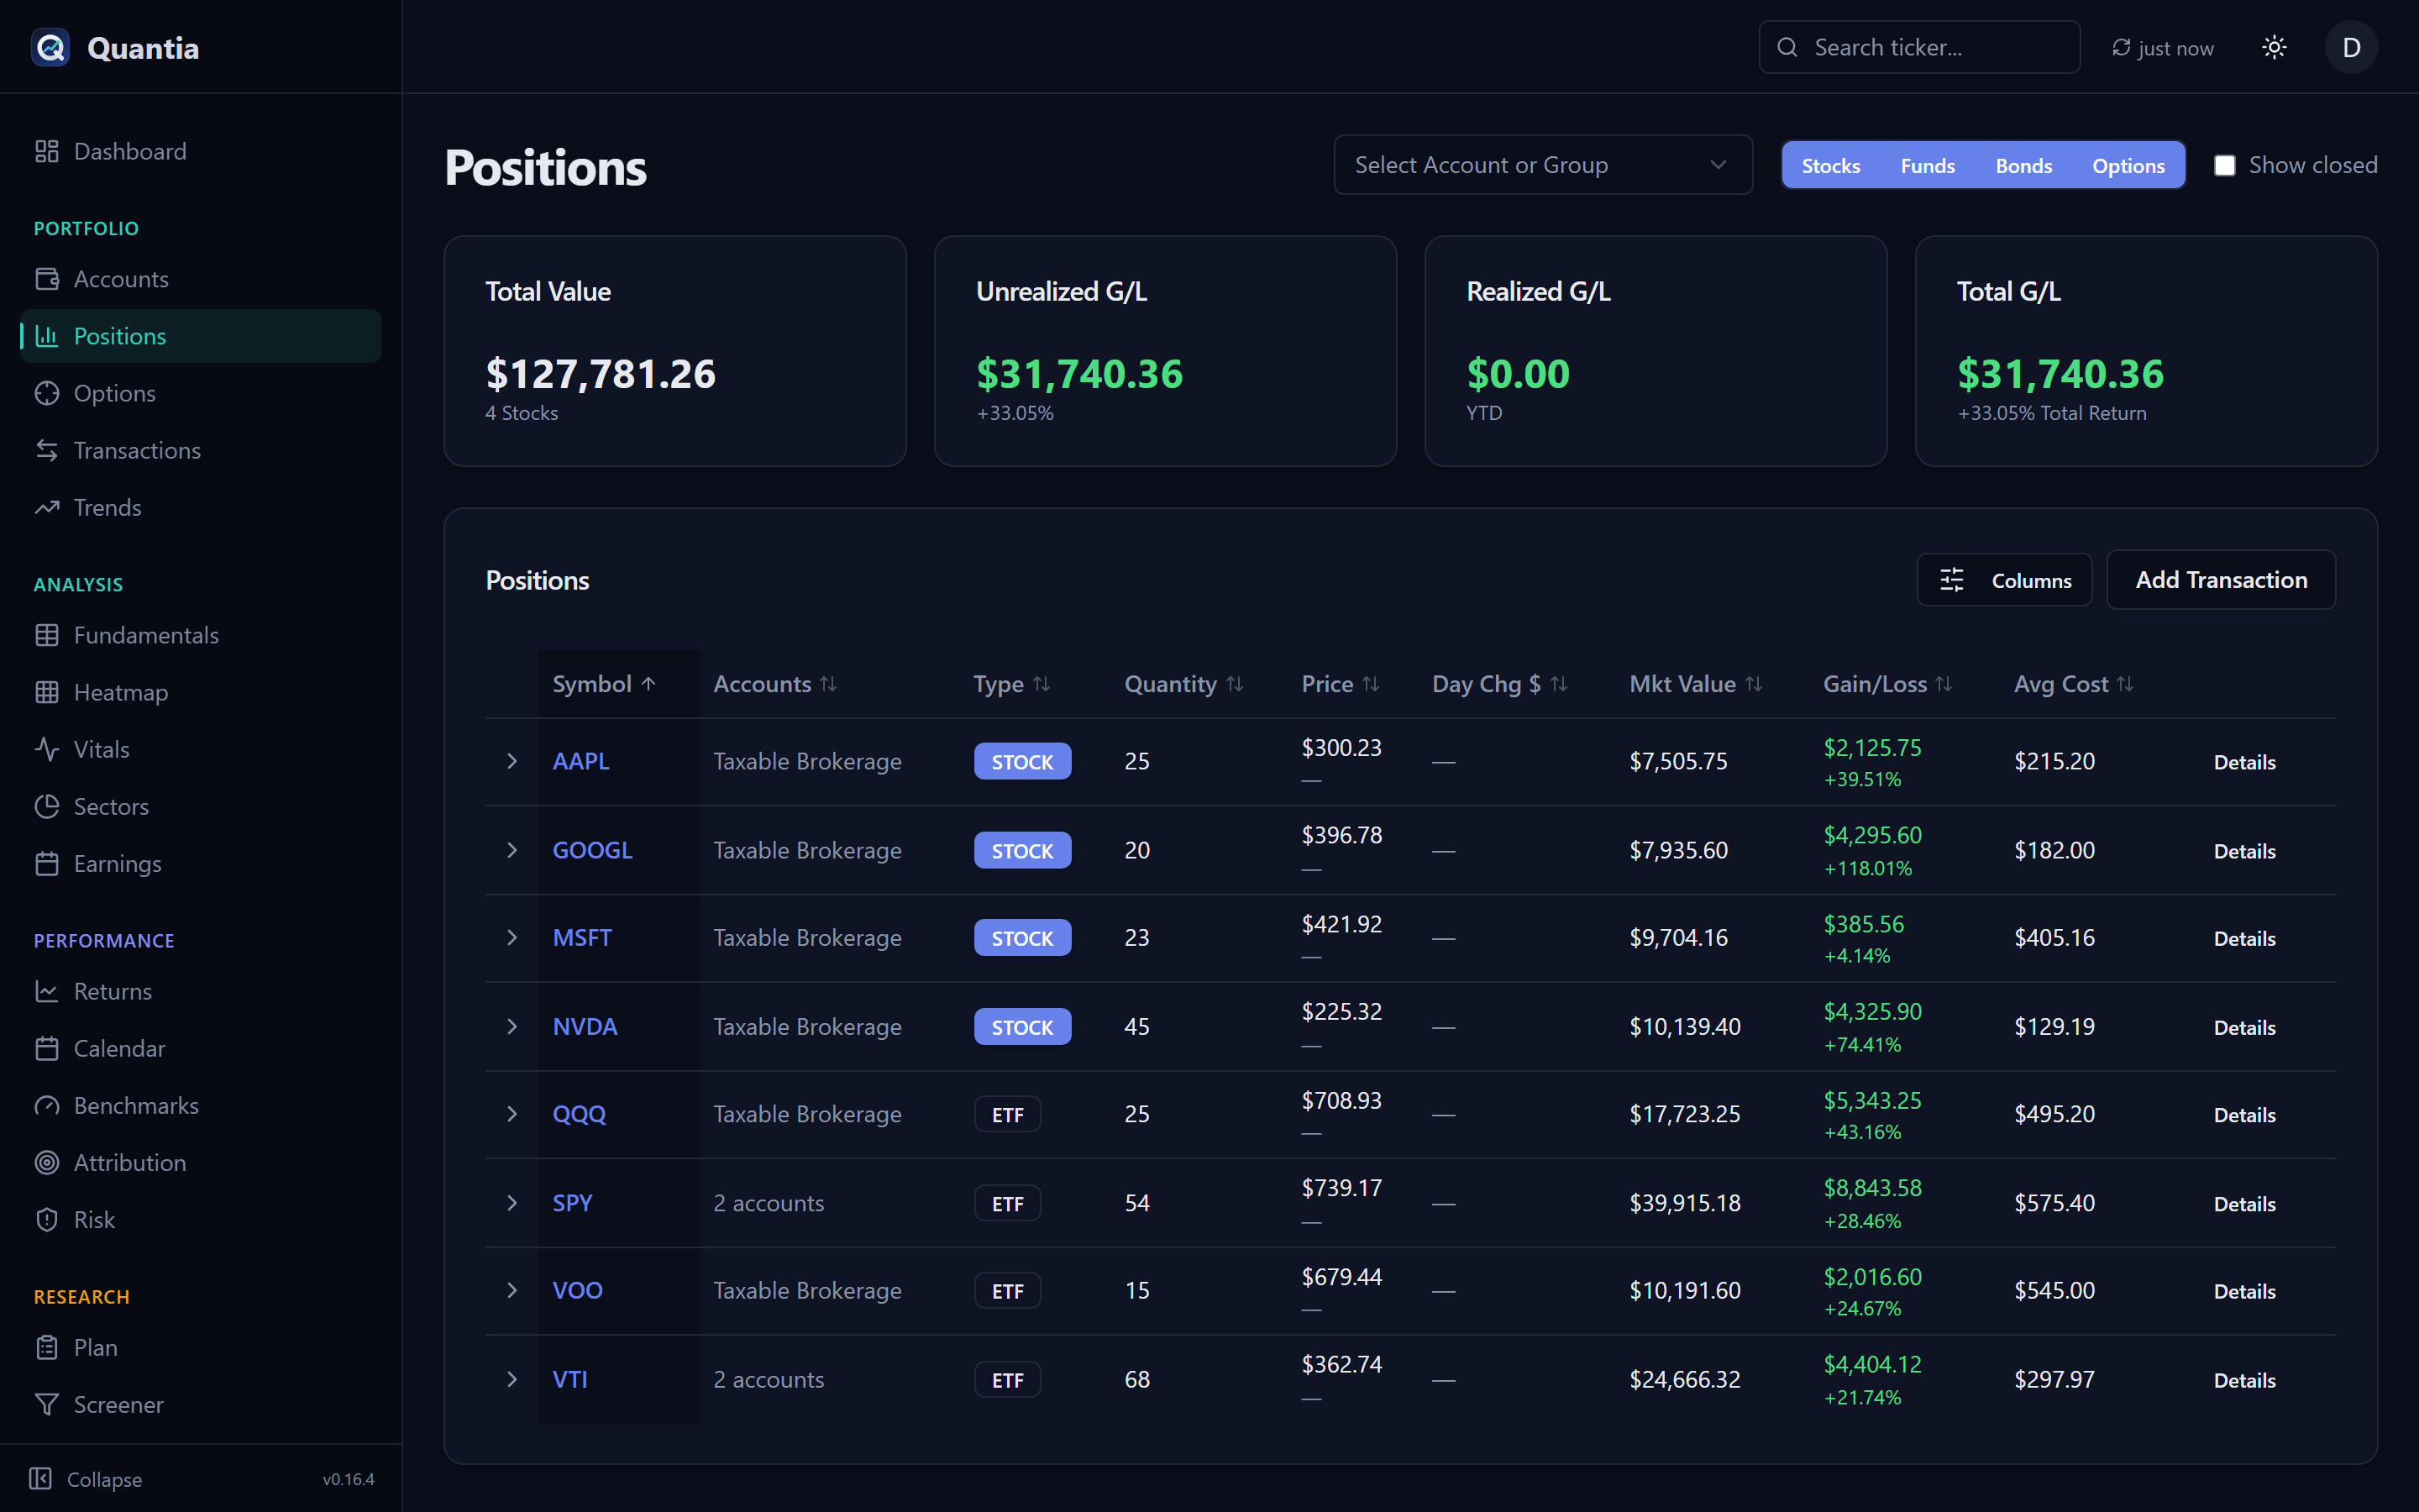Open Details for GOOGL
This screenshot has width=2419, height=1512.
2244,851
